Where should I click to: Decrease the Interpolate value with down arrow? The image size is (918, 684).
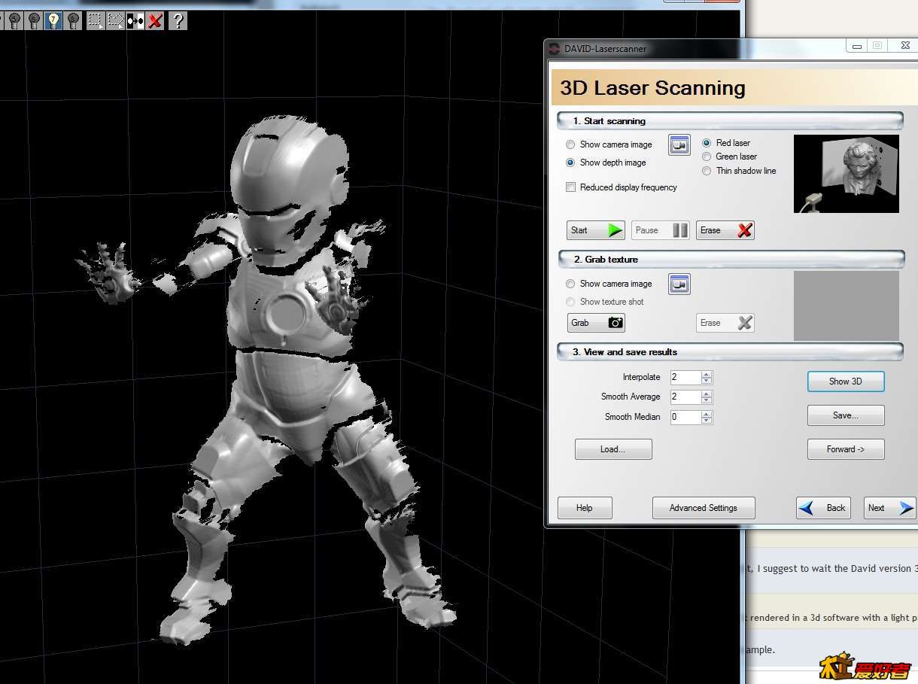[x=707, y=381]
